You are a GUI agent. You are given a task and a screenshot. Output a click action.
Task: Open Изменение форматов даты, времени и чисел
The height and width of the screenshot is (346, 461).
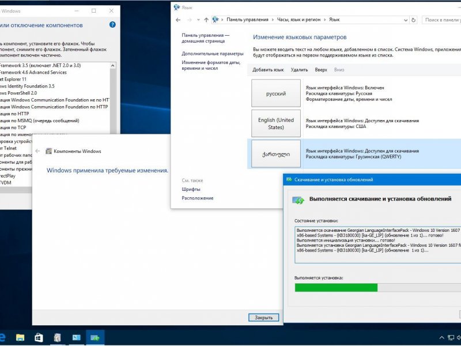point(211,65)
